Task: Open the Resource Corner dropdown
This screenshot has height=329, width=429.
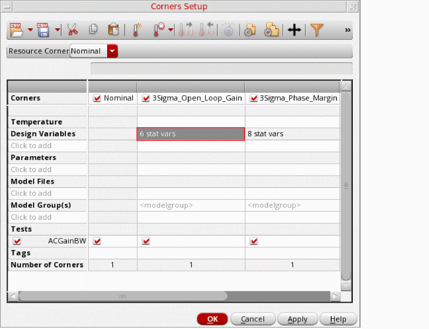Action: (x=112, y=51)
